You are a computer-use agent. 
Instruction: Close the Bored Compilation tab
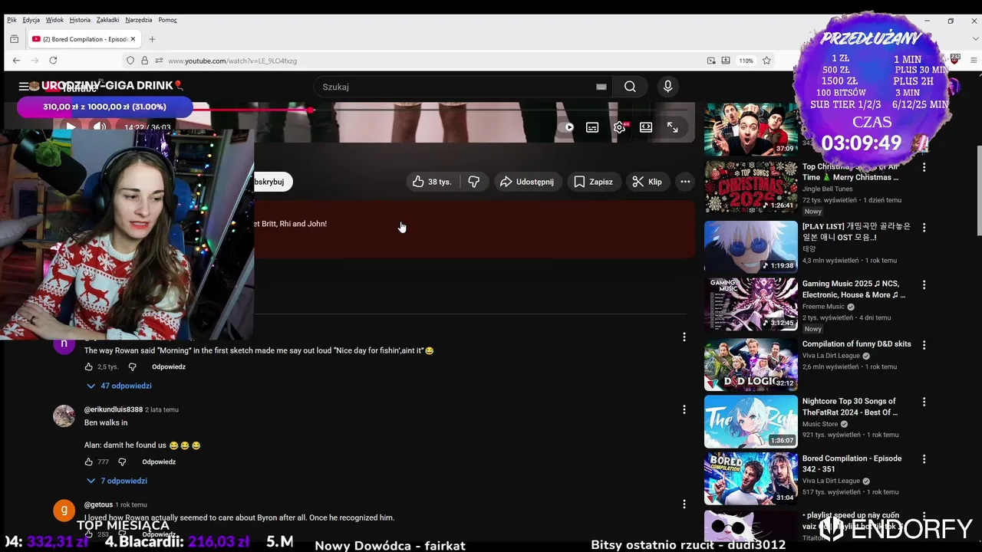point(133,39)
